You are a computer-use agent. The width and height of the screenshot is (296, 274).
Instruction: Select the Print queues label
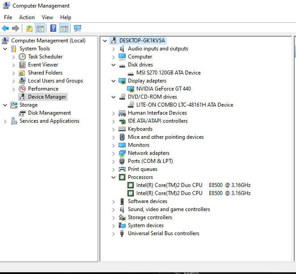click(x=143, y=169)
